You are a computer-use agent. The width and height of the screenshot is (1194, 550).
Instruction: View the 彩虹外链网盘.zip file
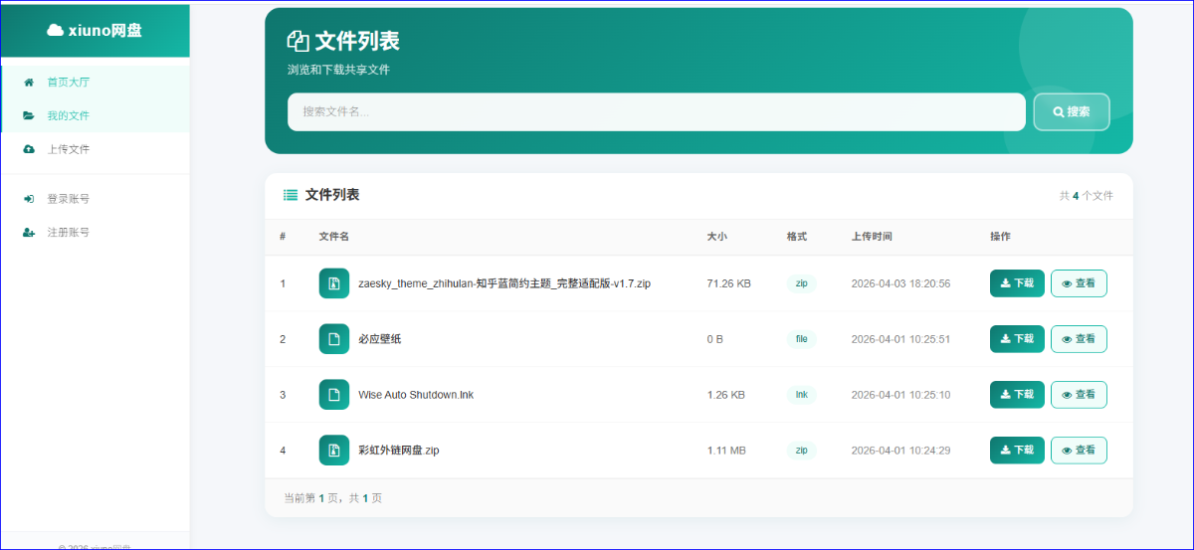tap(1079, 451)
